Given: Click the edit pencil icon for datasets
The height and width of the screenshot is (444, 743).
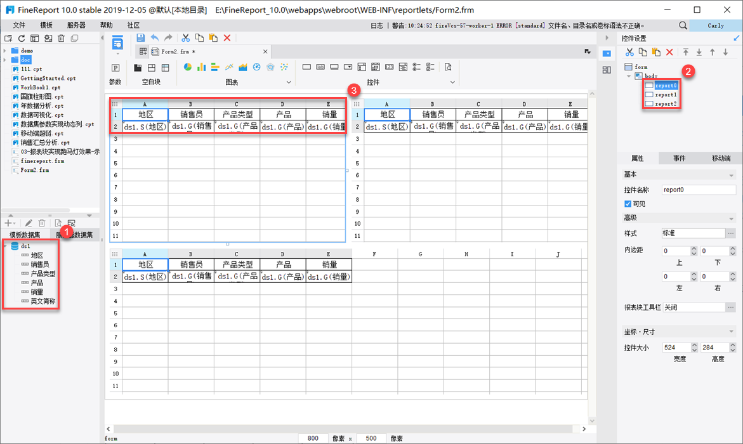Looking at the screenshot, I should pos(29,223).
